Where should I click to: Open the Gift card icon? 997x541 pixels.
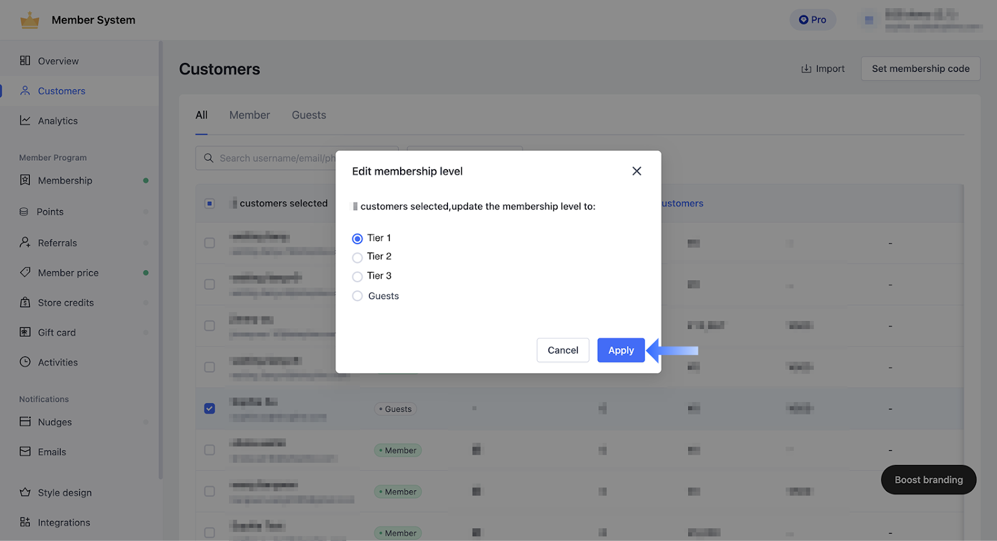[25, 332]
